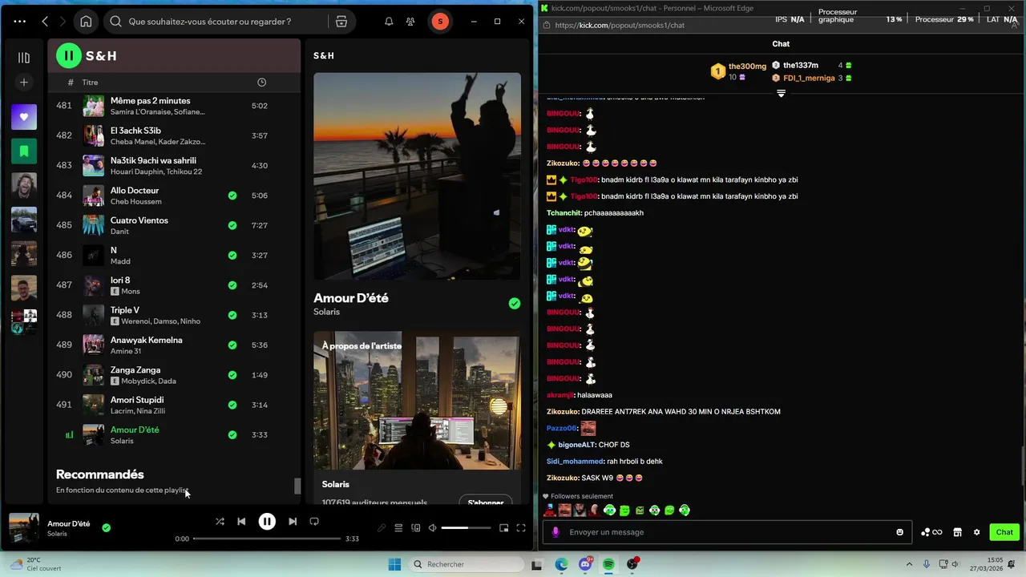Open lyrics microphone icon

[382, 528]
